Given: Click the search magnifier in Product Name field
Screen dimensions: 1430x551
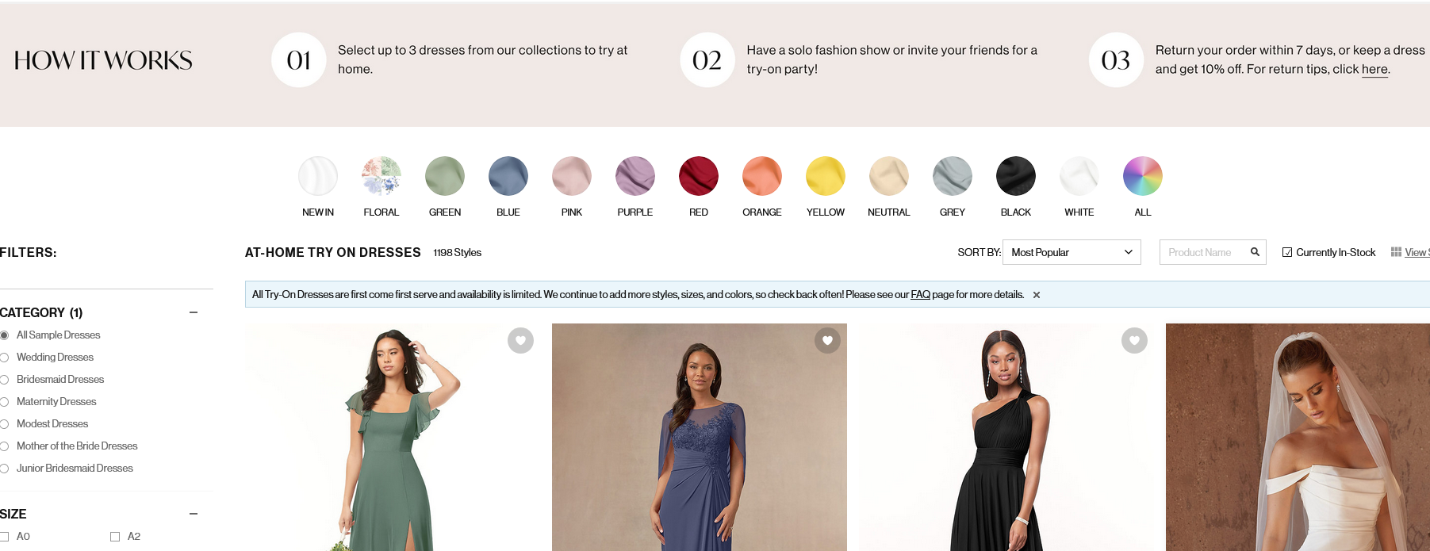Looking at the screenshot, I should coord(1255,251).
